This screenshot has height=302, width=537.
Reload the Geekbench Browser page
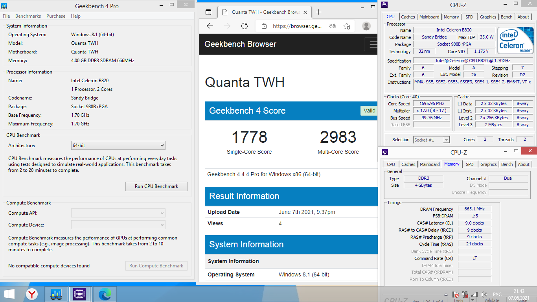coord(245,26)
